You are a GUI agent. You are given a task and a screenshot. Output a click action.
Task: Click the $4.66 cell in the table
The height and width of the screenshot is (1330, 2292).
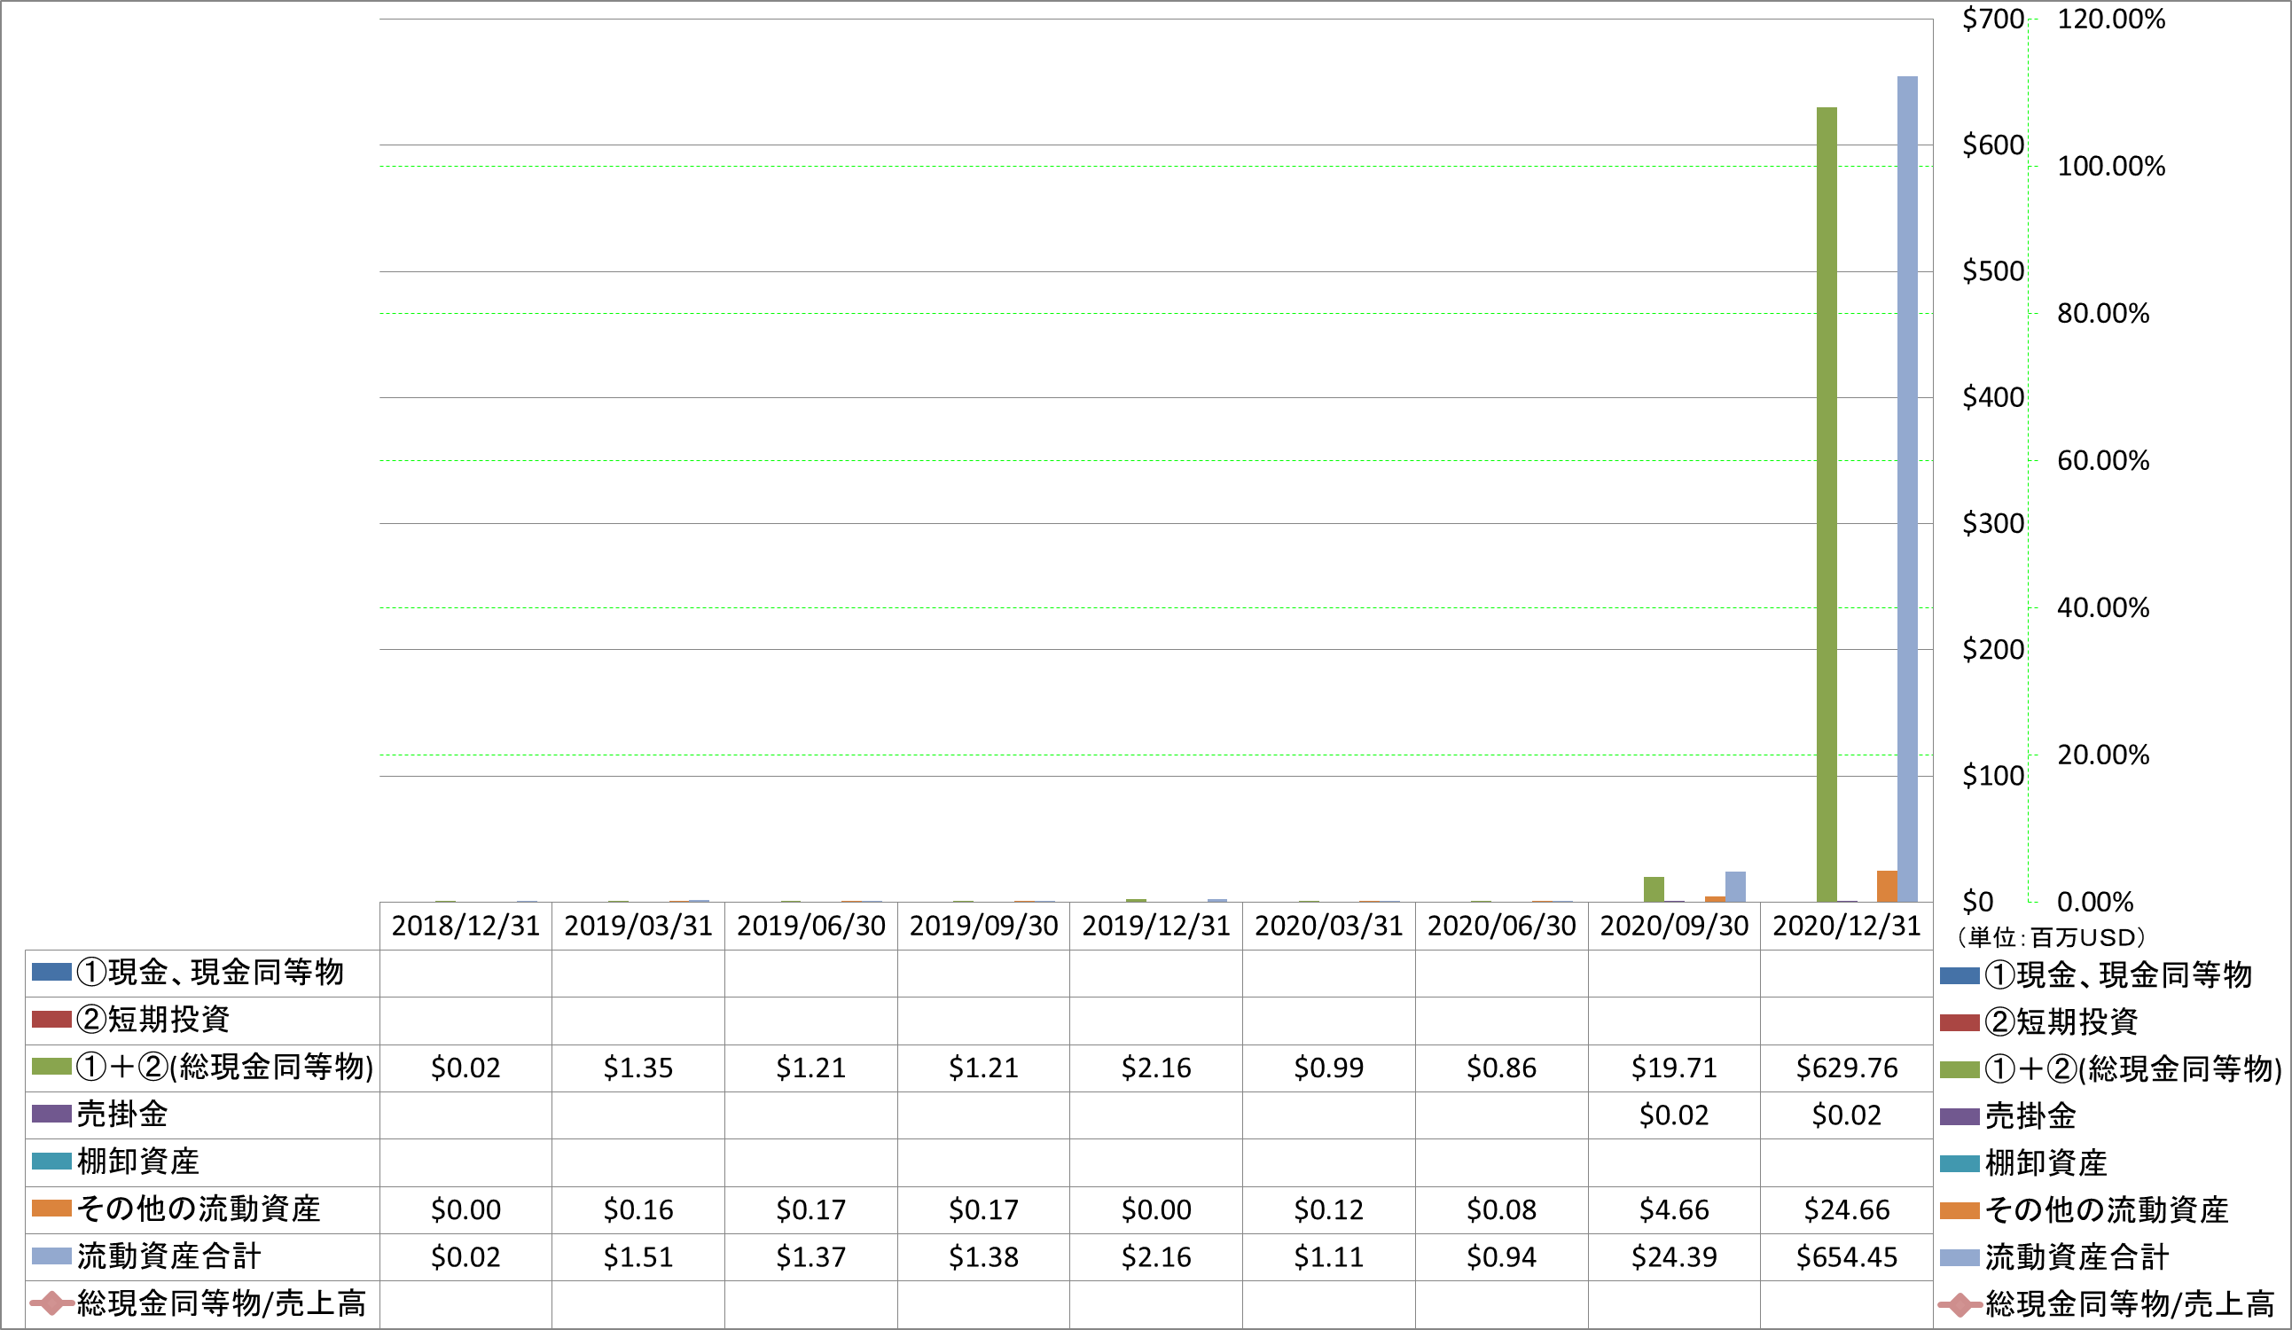point(1674,1210)
